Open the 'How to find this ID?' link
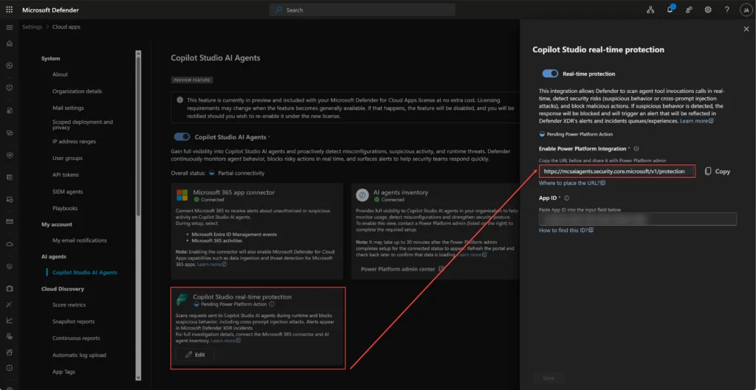 tap(566, 230)
